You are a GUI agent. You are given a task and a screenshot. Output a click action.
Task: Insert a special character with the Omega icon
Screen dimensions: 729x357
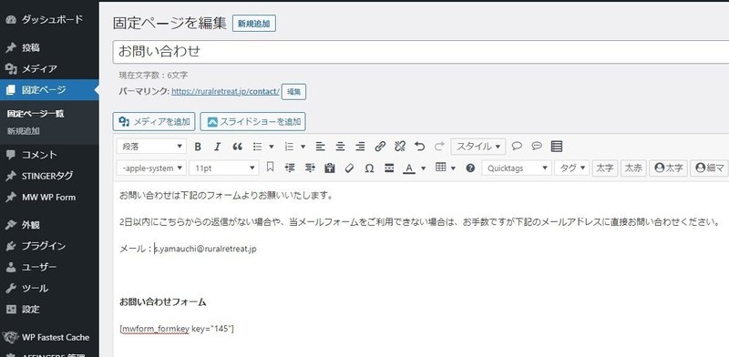370,168
